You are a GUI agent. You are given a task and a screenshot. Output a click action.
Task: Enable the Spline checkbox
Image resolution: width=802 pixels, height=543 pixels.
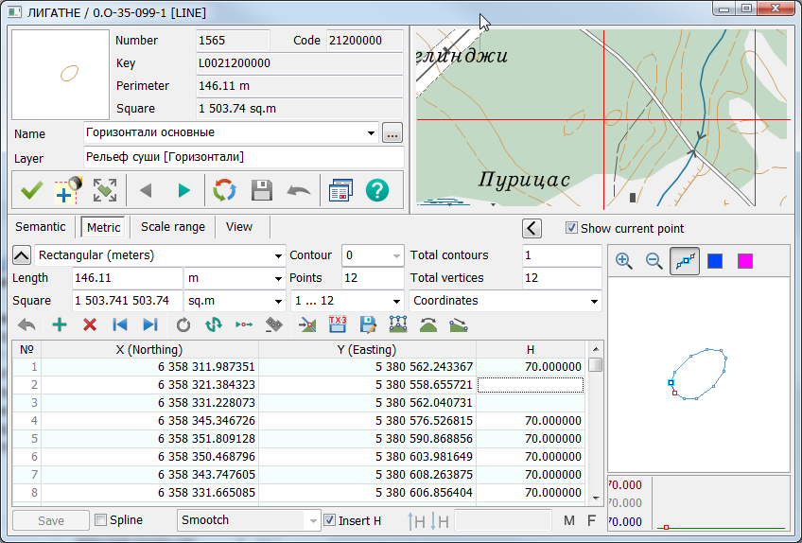[101, 520]
